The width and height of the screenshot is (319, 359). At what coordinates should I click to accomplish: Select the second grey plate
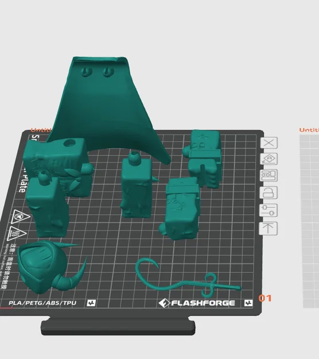click(x=310, y=221)
